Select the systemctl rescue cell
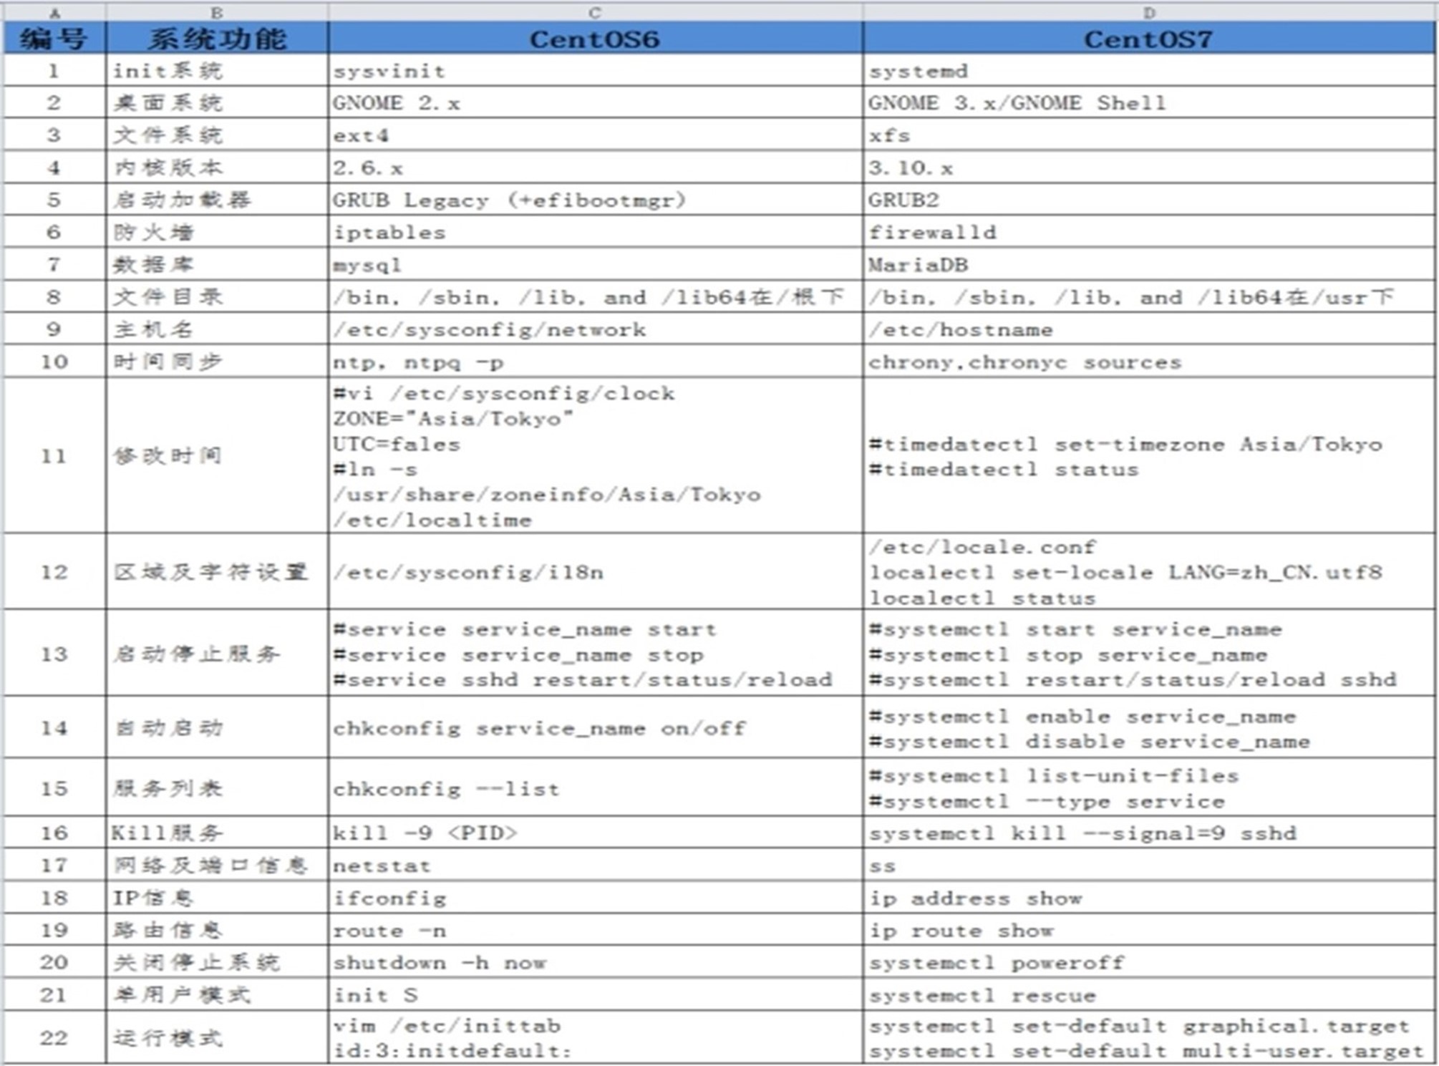Image resolution: width=1439 pixels, height=1066 pixels. tap(1149, 994)
